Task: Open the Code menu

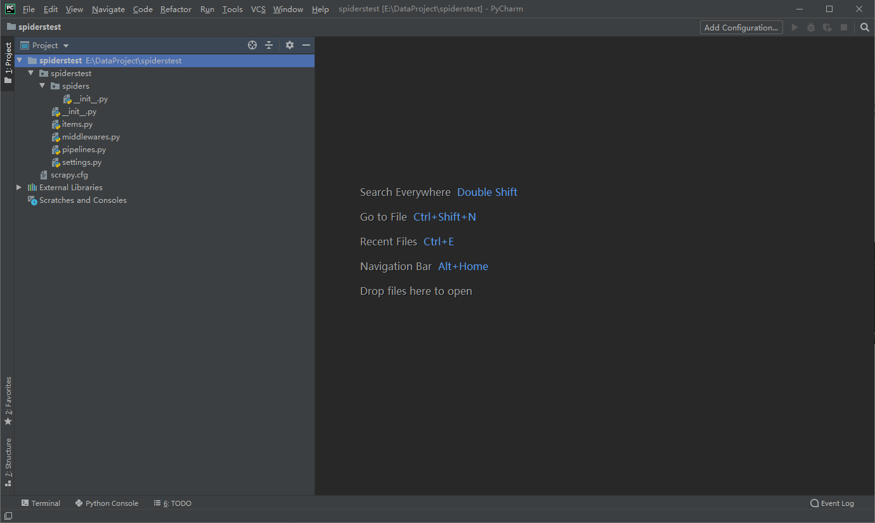Action: [143, 10]
